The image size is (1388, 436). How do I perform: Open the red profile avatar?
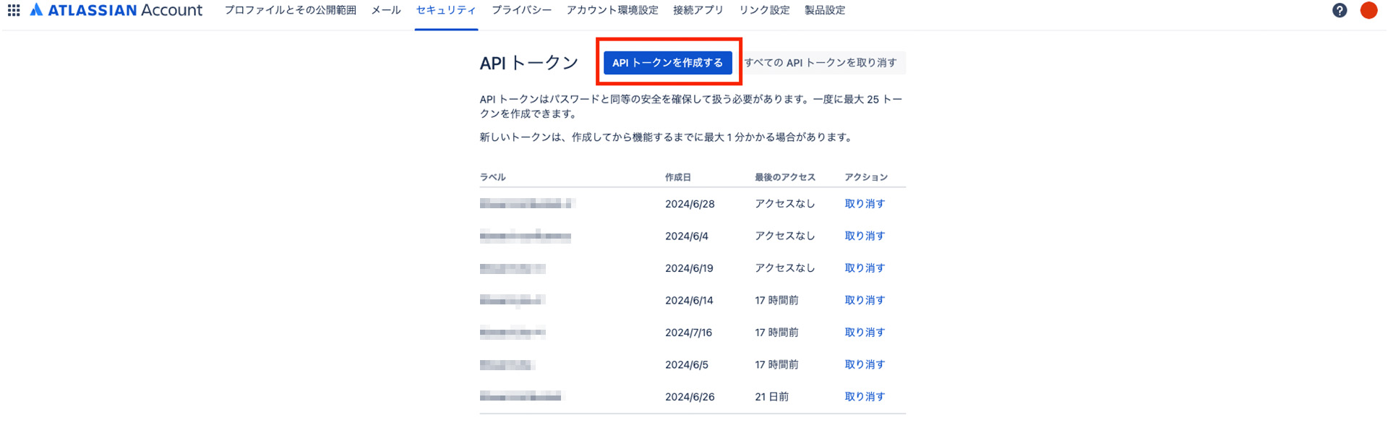[x=1368, y=10]
